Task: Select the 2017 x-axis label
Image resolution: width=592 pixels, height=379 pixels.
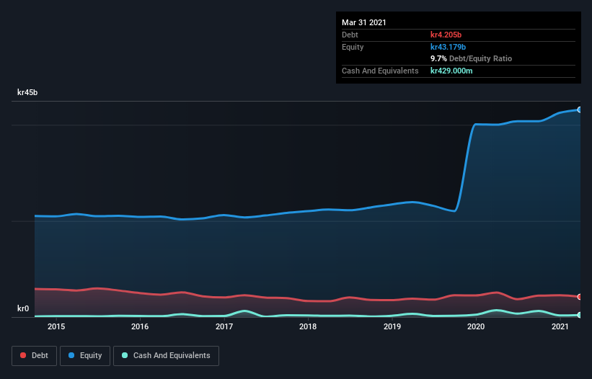Action: 224,326
